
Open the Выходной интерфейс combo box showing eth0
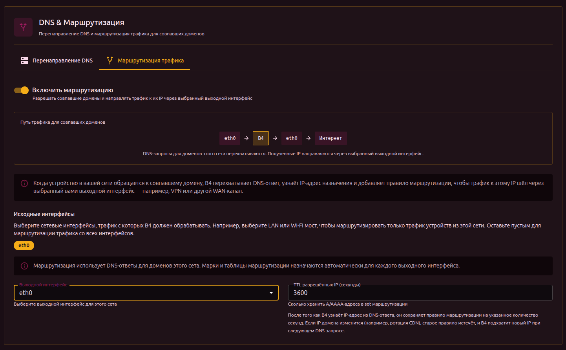[x=141, y=293]
